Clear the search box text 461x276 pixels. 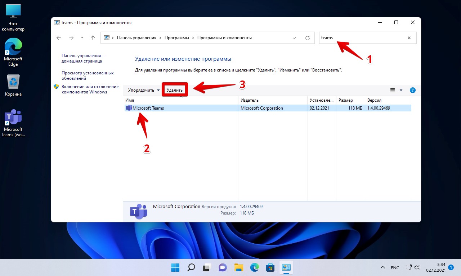[x=409, y=38]
